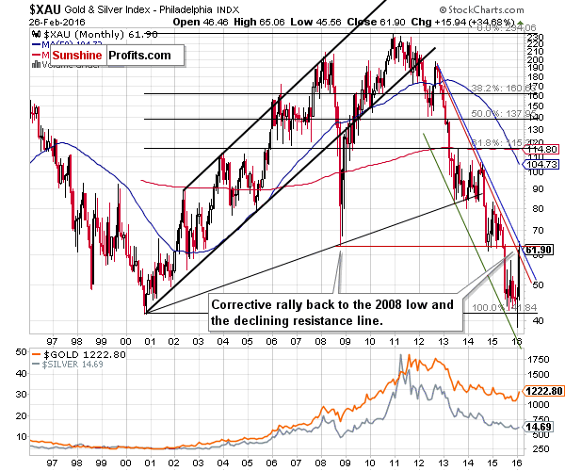Click the $GOLD 1222.80 legend entry

coord(85,354)
